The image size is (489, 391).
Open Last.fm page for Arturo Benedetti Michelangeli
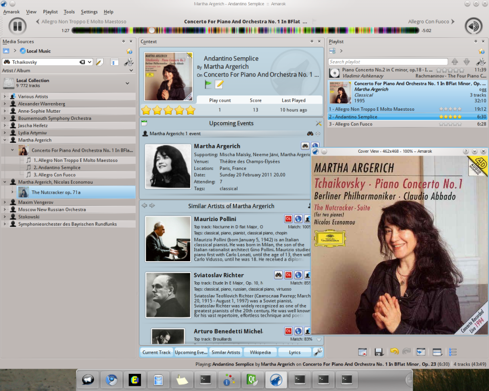pyautogui.click(x=288, y=331)
